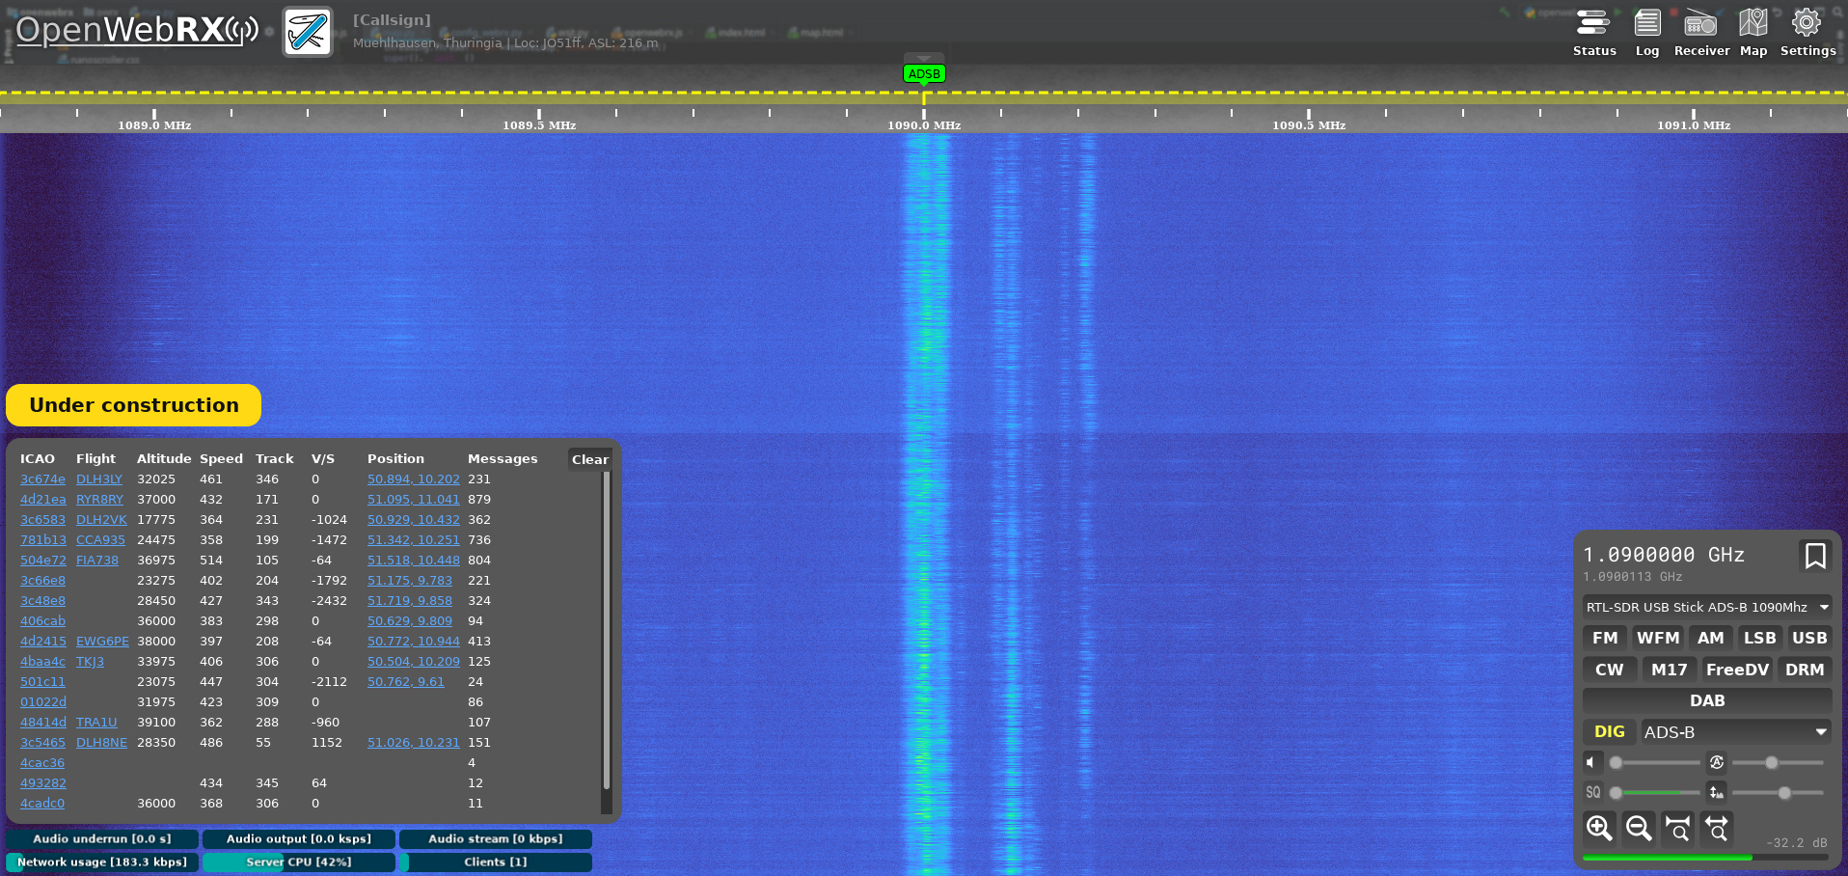Open ICAO link 781b13
1848x876 pixels.
(x=43, y=539)
